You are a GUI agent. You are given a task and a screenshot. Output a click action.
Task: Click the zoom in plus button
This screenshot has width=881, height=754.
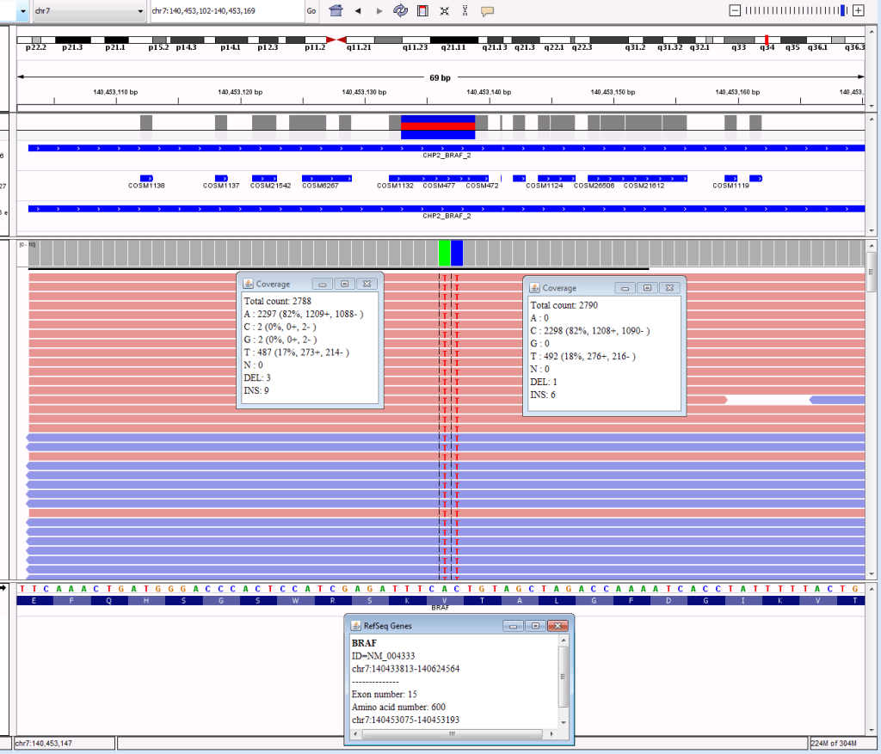(858, 10)
